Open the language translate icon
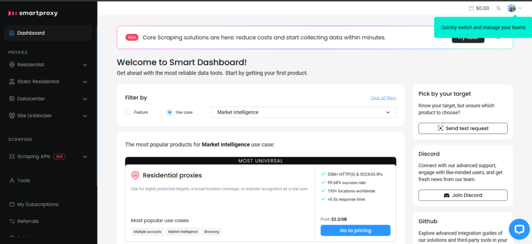Image resolution: width=532 pixels, height=244 pixels. (x=498, y=8)
